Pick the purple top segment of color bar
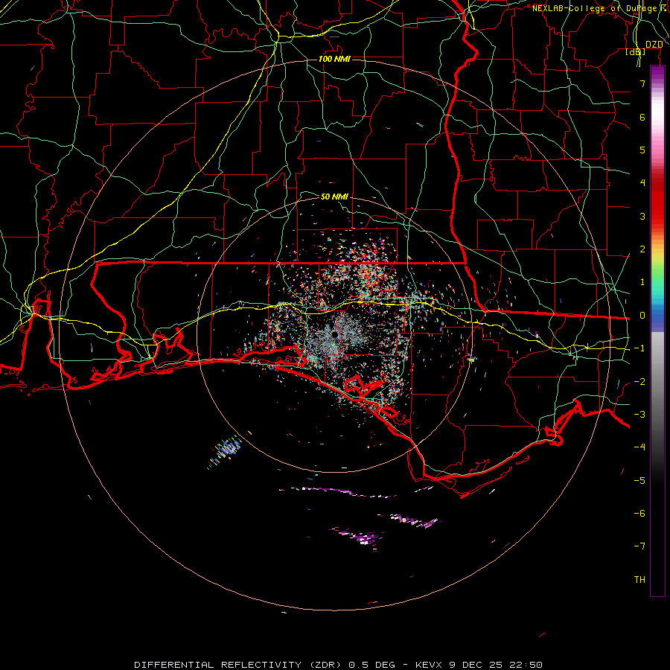The image size is (670, 670). (x=657, y=74)
